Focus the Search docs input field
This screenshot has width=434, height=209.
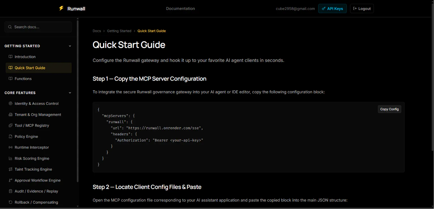click(38, 27)
